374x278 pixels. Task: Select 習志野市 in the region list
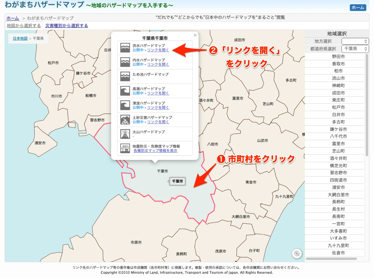point(335,173)
